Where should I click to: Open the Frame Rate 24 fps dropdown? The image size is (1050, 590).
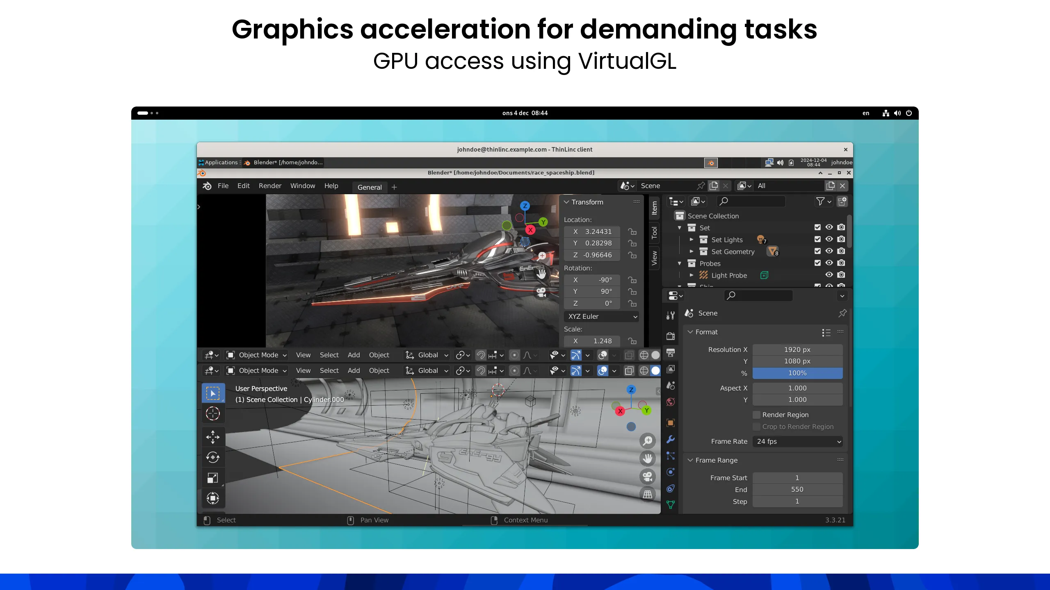click(x=798, y=441)
